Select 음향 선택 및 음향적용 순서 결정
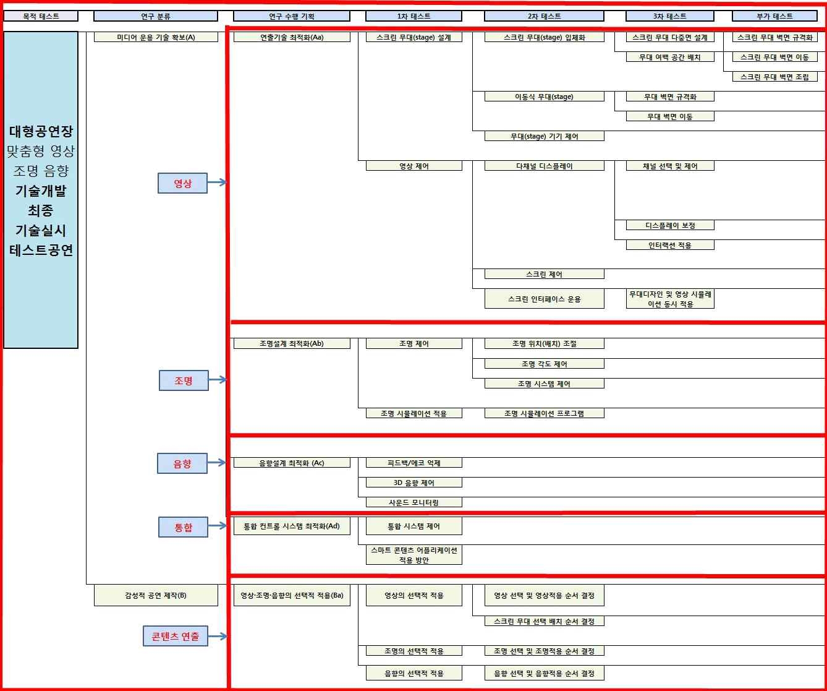The image size is (827, 691). point(544,673)
